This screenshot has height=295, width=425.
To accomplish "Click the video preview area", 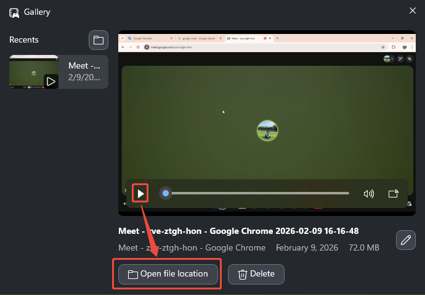I will 267,122.
